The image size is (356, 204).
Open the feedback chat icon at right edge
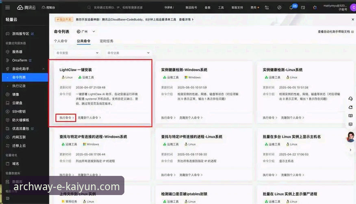tap(351, 125)
